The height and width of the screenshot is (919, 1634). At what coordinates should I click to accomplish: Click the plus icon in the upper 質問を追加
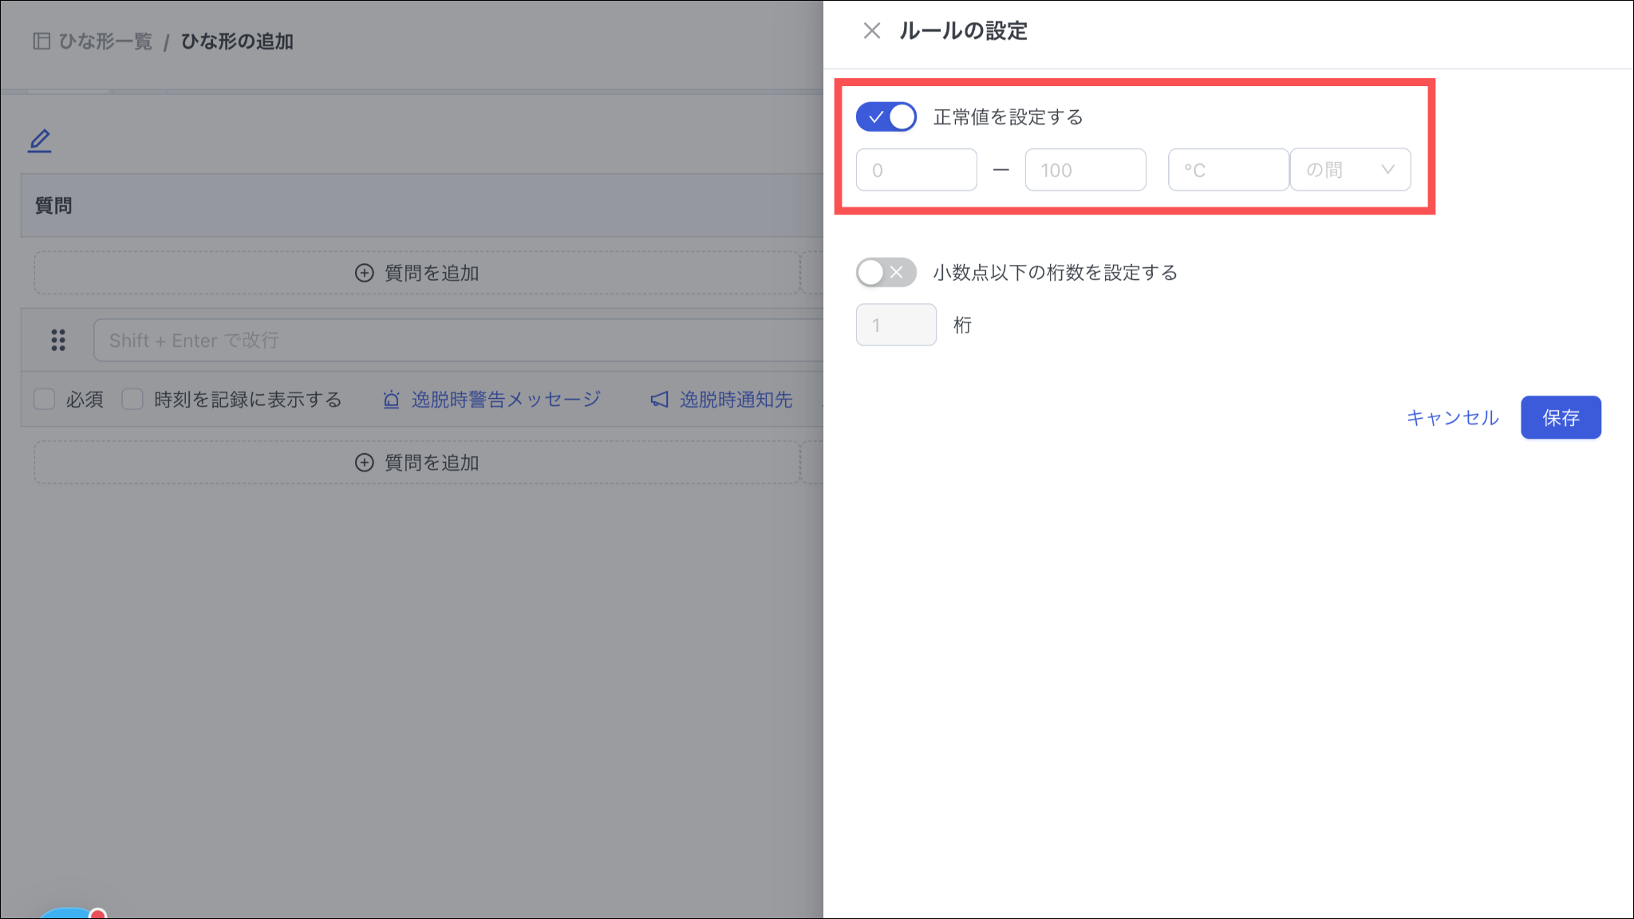point(364,273)
